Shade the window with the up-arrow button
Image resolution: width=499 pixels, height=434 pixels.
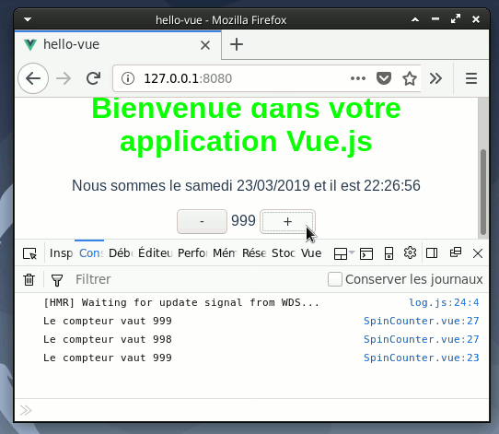415,19
